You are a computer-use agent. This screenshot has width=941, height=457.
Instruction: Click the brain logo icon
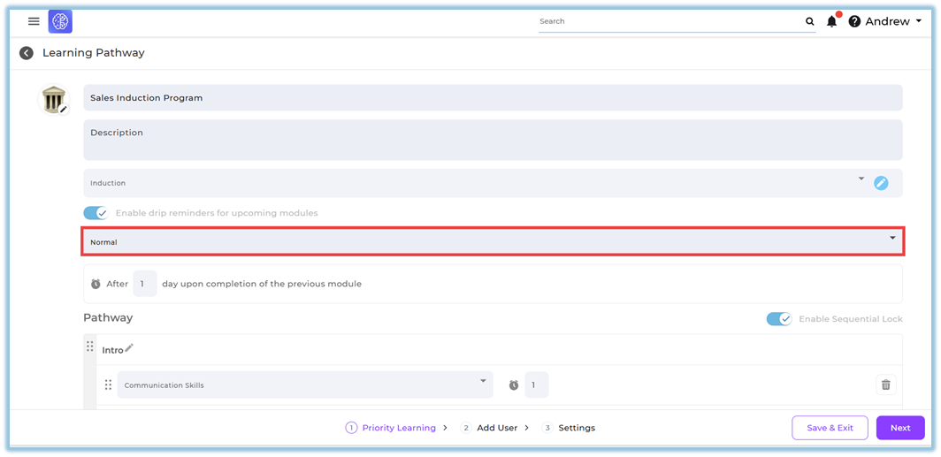(60, 22)
